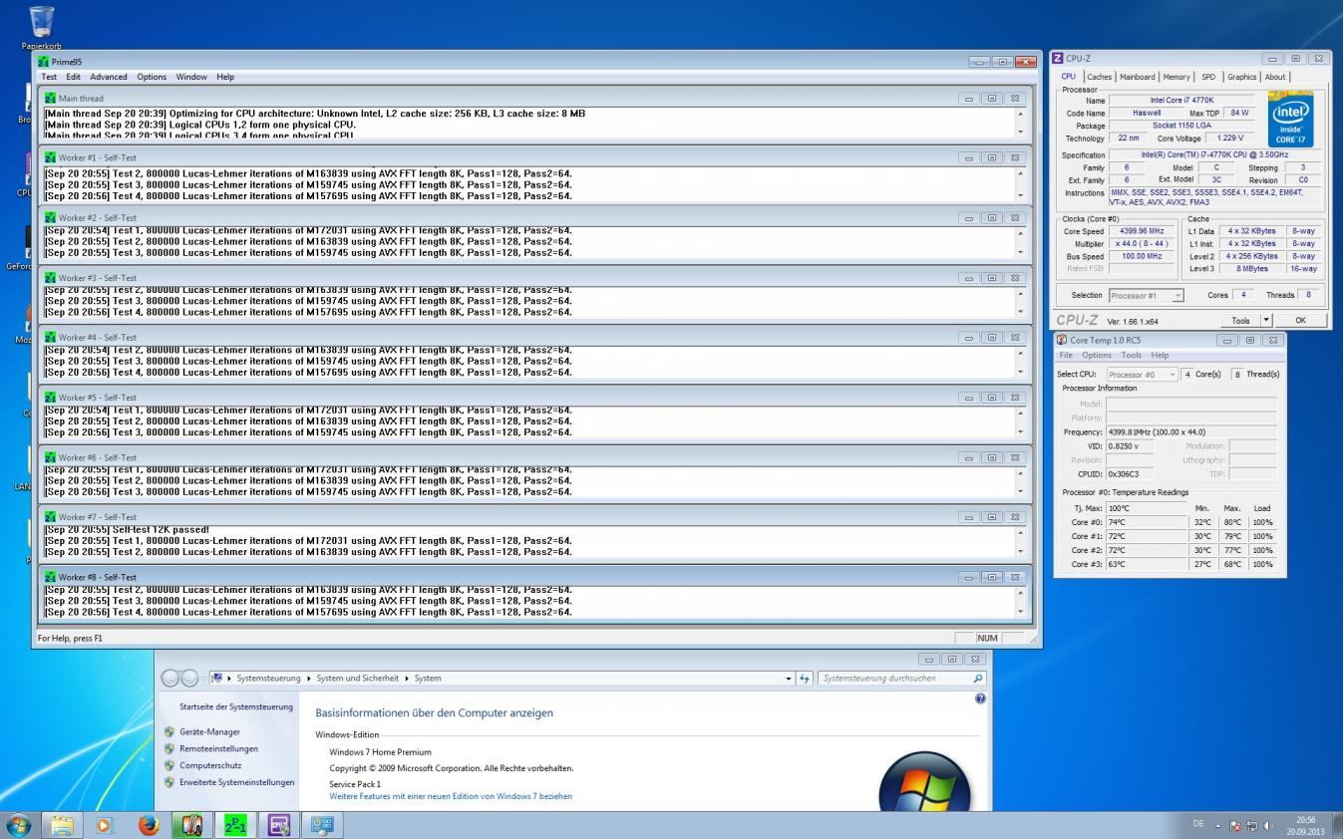Click the help icon in System window

(980, 699)
